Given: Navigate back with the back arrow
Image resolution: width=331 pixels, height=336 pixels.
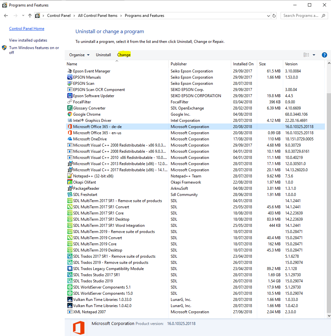Looking at the screenshot, I should tap(6, 16).
